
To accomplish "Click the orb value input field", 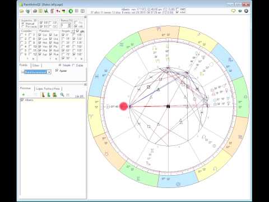I will tap(64, 25).
